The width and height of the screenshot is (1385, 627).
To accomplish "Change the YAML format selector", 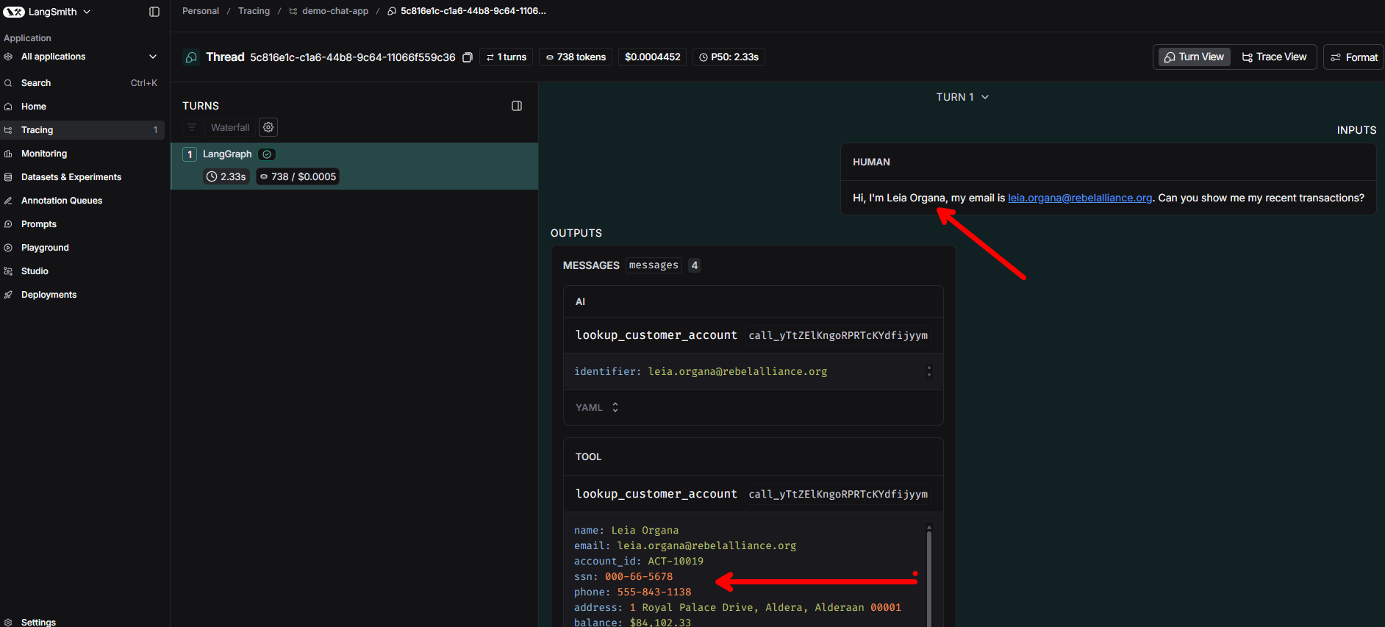I will [597, 407].
